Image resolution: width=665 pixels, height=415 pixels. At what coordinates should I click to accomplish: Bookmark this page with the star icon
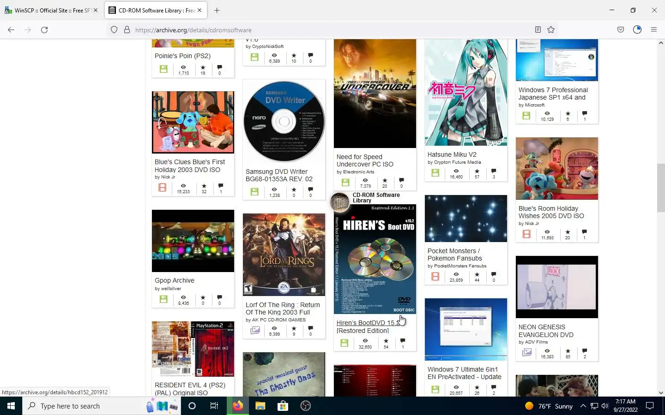pyautogui.click(x=551, y=30)
